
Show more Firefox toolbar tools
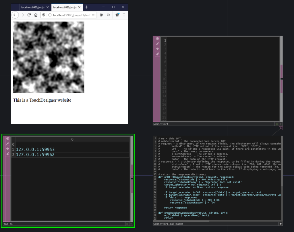click(108, 15)
